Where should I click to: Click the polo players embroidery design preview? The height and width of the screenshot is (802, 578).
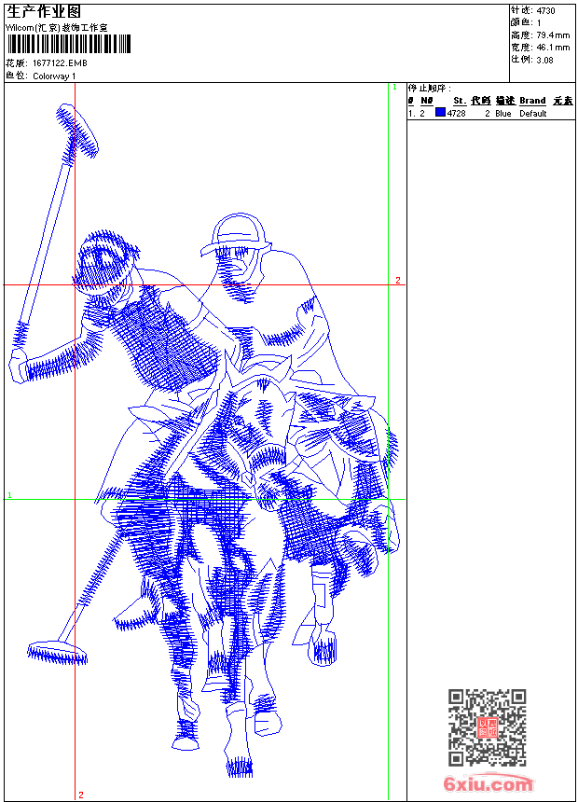204,440
